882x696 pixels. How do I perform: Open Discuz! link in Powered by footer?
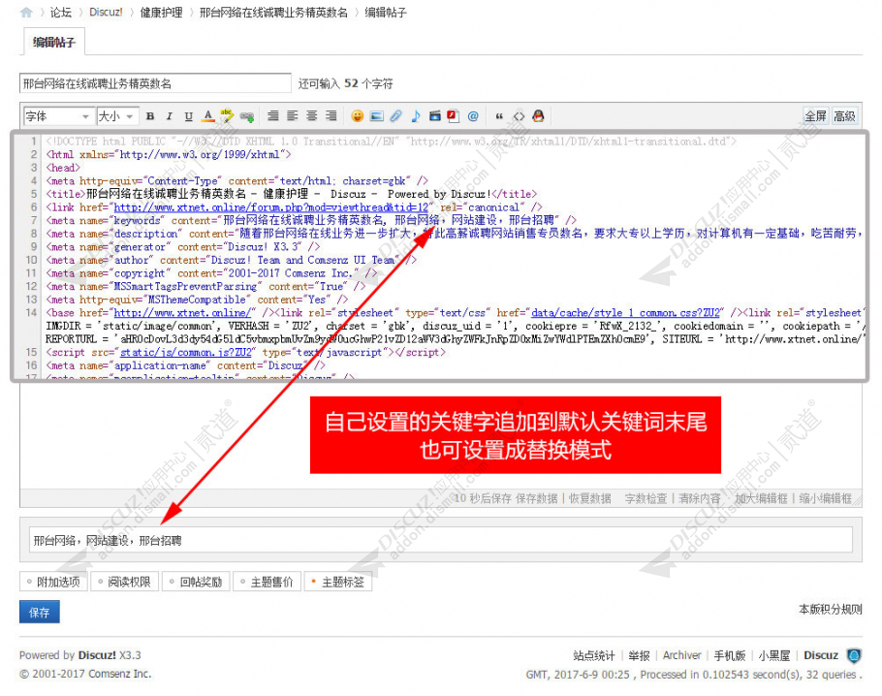pos(97,655)
